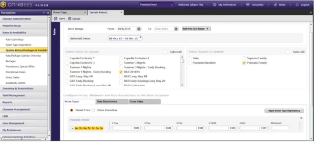Click the Cancel icon in toolbar
The height and width of the screenshot is (143, 314).
[69, 19]
